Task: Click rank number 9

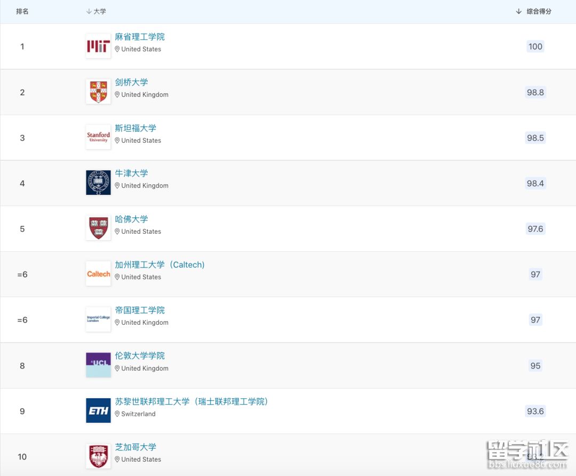Action: click(22, 411)
